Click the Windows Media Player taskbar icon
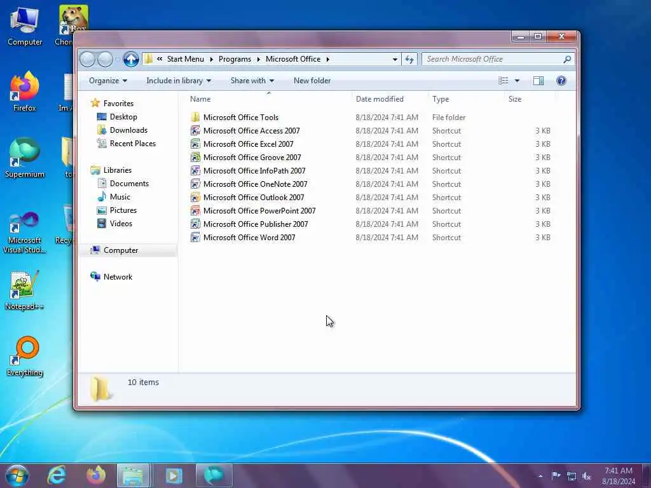Screen dimensions: 651x488 [x=174, y=475]
